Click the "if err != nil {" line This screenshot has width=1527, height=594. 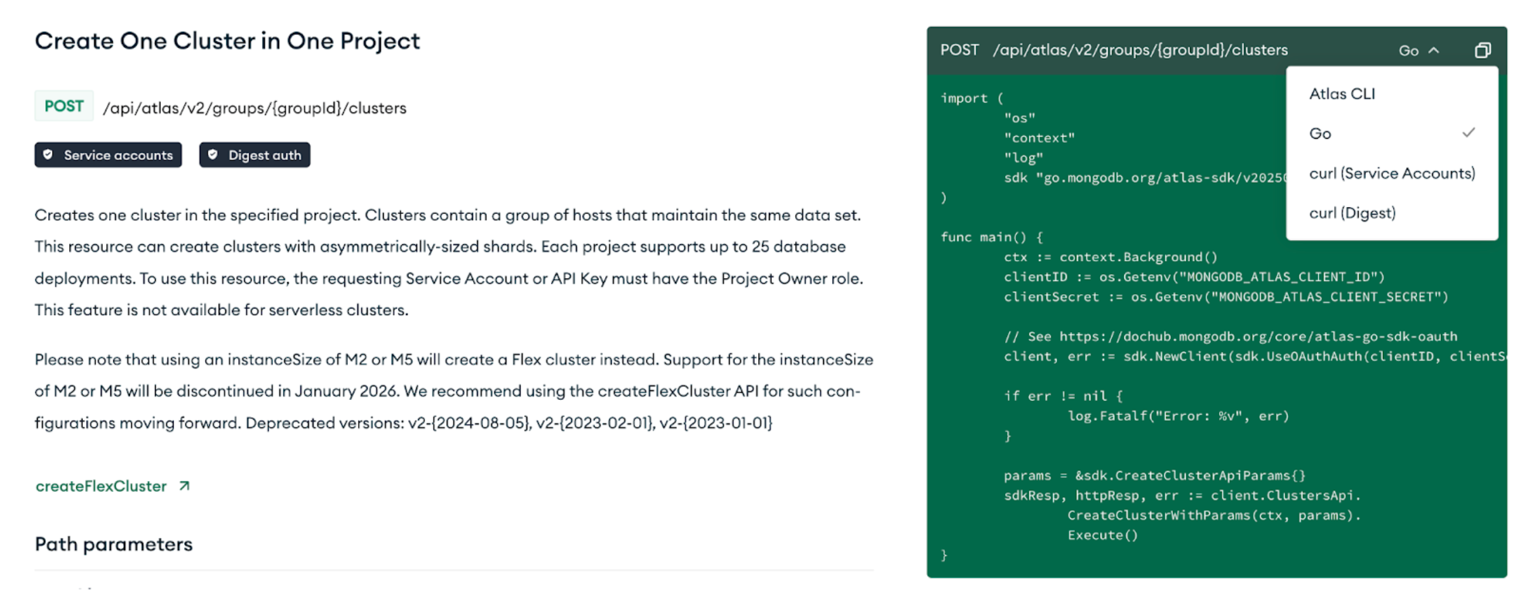click(1063, 396)
